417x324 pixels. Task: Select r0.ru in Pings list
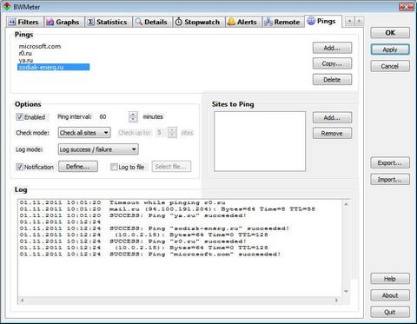25,53
